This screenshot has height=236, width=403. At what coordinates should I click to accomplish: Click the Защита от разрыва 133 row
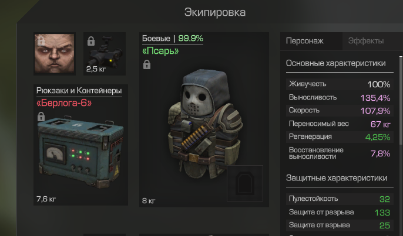click(340, 212)
